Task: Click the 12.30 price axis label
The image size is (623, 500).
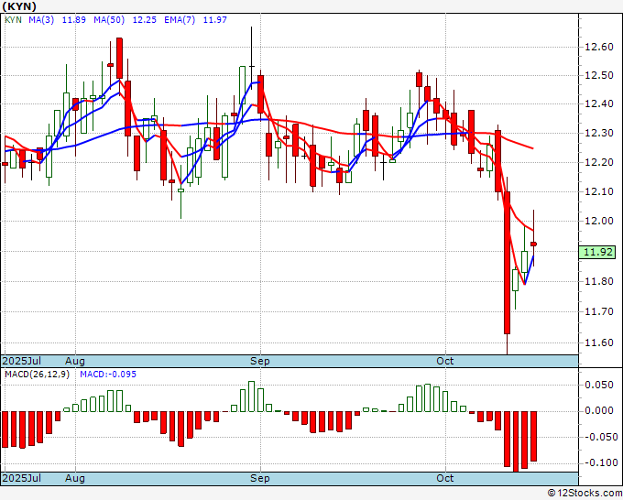Action: tap(599, 133)
